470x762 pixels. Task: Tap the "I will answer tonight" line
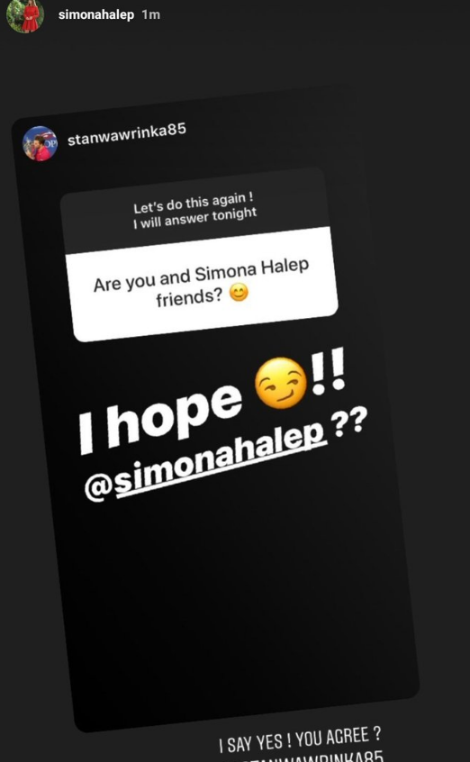click(x=194, y=218)
